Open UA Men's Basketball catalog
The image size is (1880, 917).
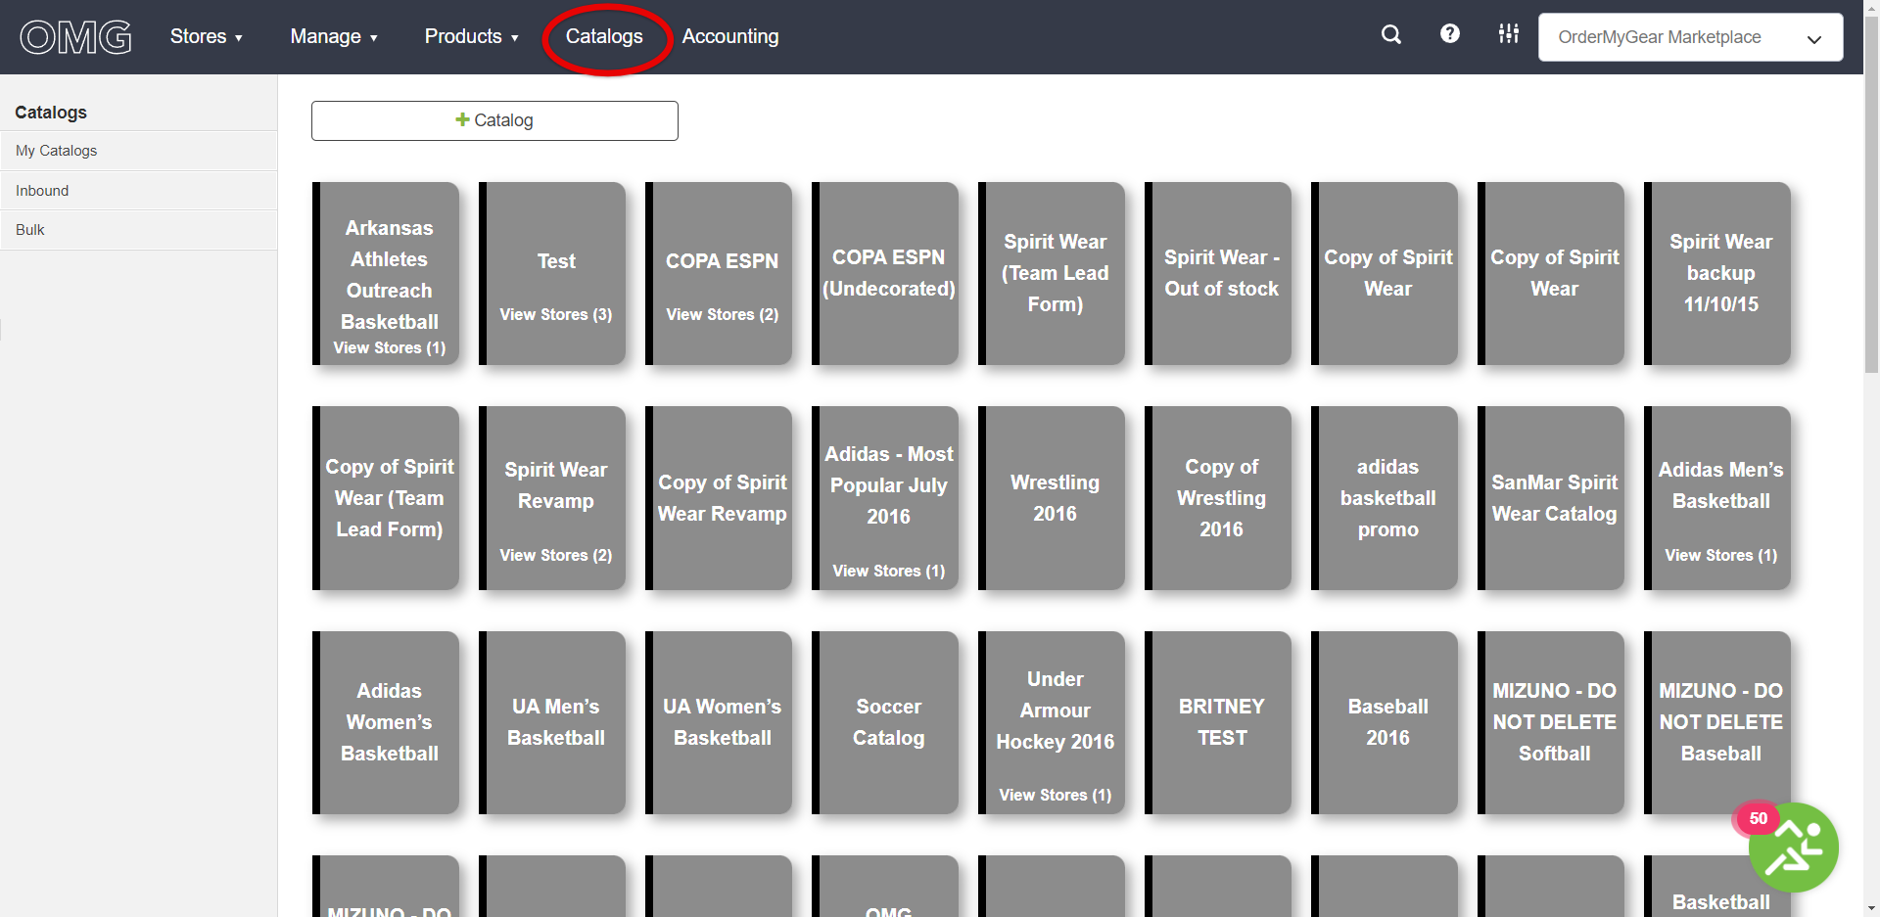pos(552,722)
